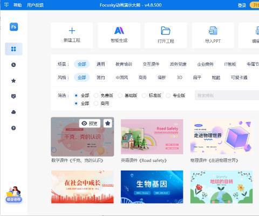Open the monitor checkmark sidebar icon
The height and width of the screenshot is (216, 259).
[x=13, y=96]
